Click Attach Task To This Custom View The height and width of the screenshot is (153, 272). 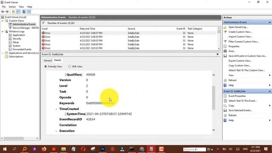pyautogui.click(x=246, y=70)
